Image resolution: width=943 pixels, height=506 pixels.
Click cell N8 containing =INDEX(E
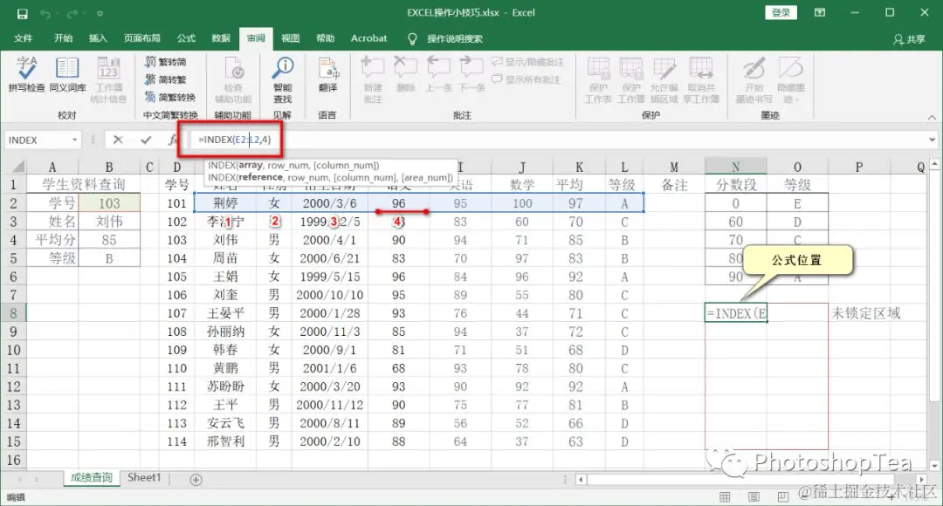tap(735, 313)
